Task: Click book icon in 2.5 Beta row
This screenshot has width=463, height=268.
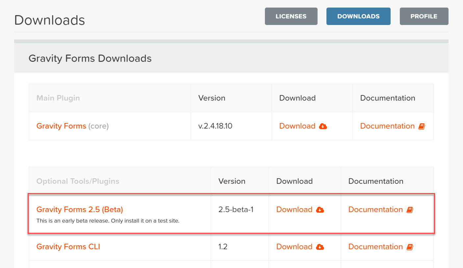Action: (410, 210)
